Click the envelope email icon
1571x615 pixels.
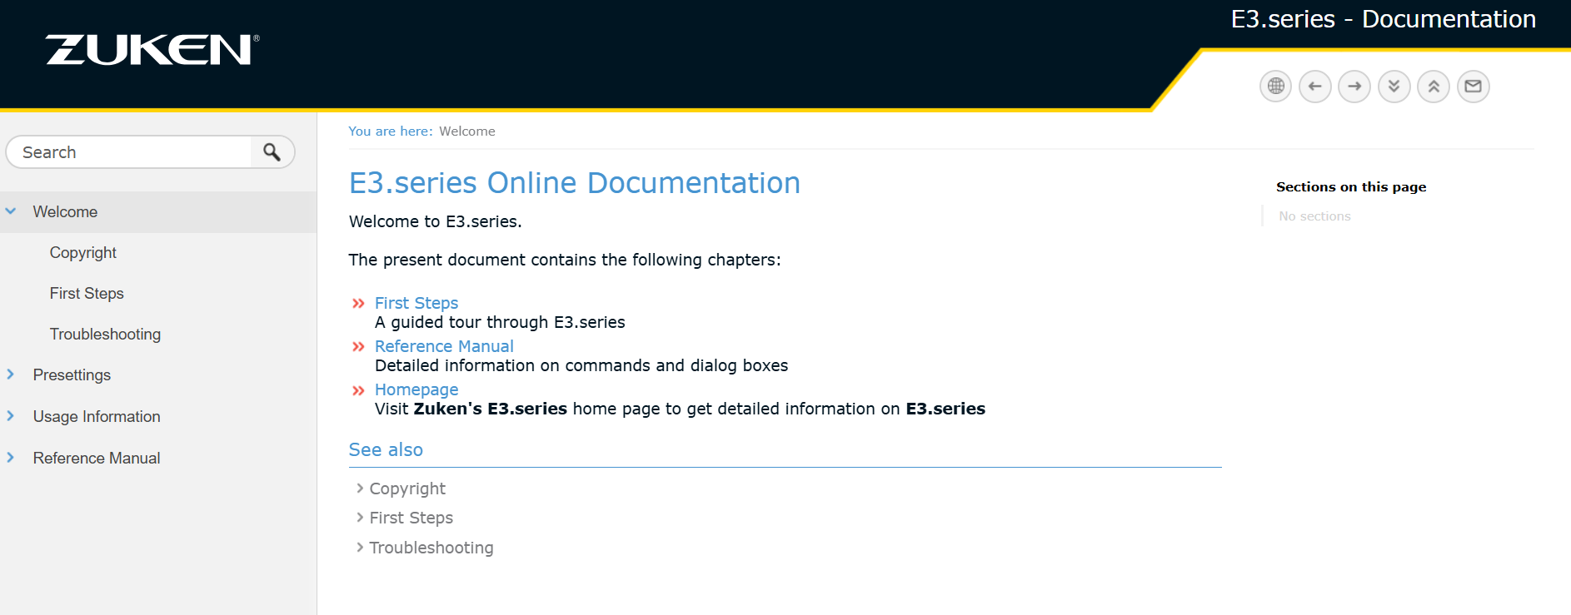[1473, 86]
